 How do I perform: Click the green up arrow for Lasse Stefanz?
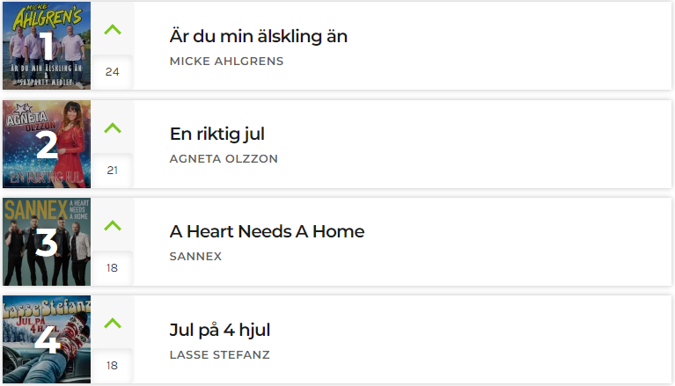(x=113, y=324)
